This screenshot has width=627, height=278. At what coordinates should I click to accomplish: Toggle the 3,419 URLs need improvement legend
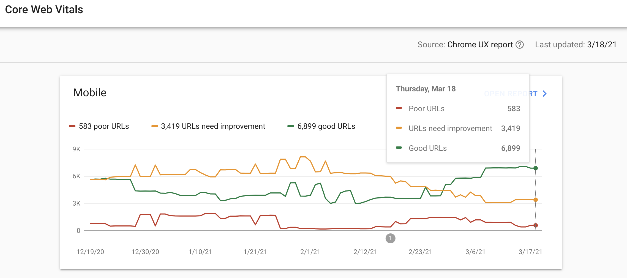coord(208,126)
